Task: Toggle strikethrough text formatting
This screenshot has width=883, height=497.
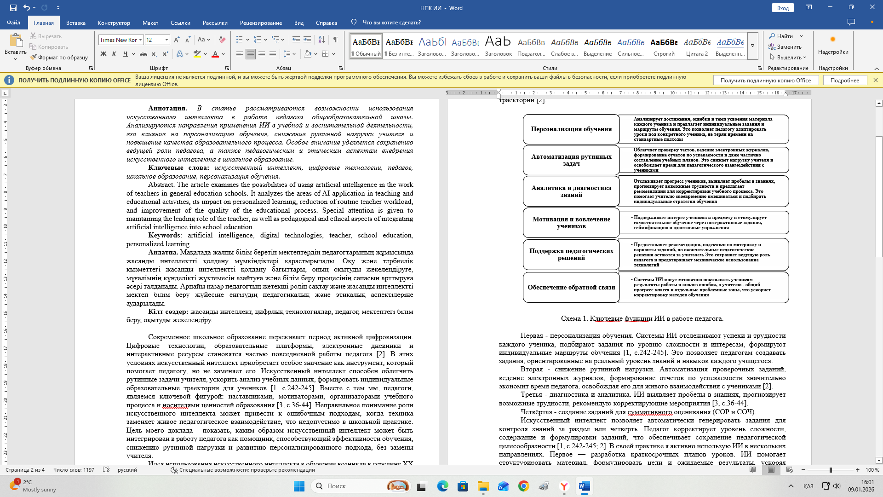Action: pyautogui.click(x=143, y=54)
